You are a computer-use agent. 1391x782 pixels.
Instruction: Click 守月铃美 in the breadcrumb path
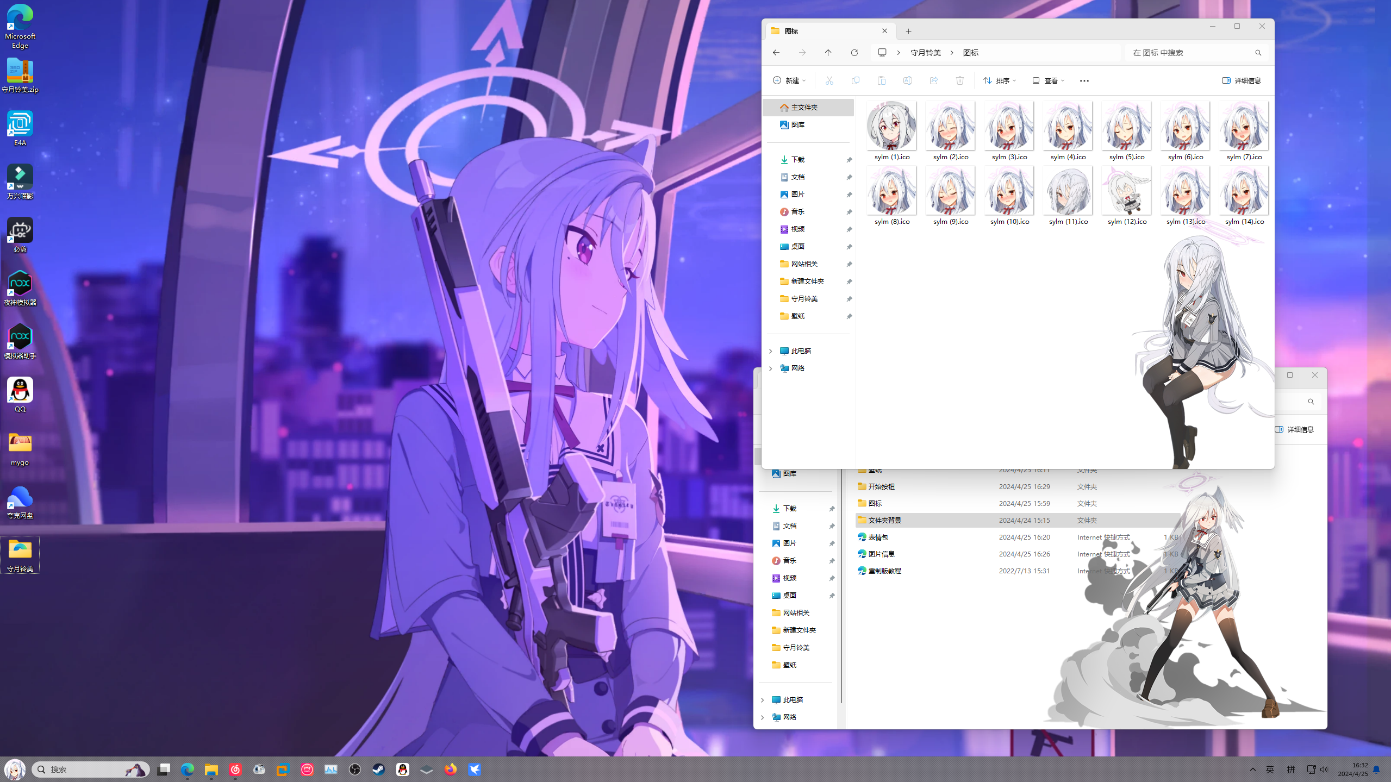[x=925, y=53]
